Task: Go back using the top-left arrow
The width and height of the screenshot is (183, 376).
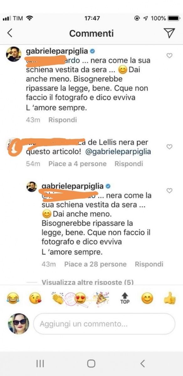Action: pyautogui.click(x=10, y=33)
